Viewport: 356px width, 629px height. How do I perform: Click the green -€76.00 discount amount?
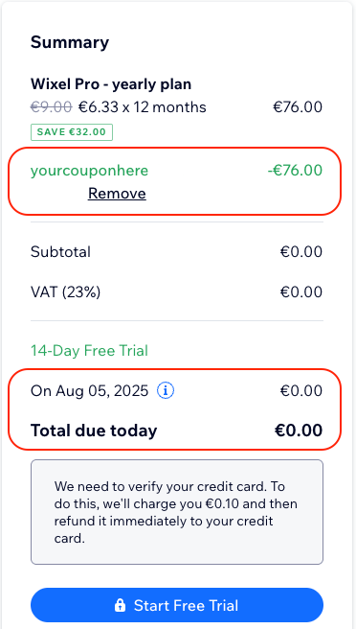[x=295, y=170]
